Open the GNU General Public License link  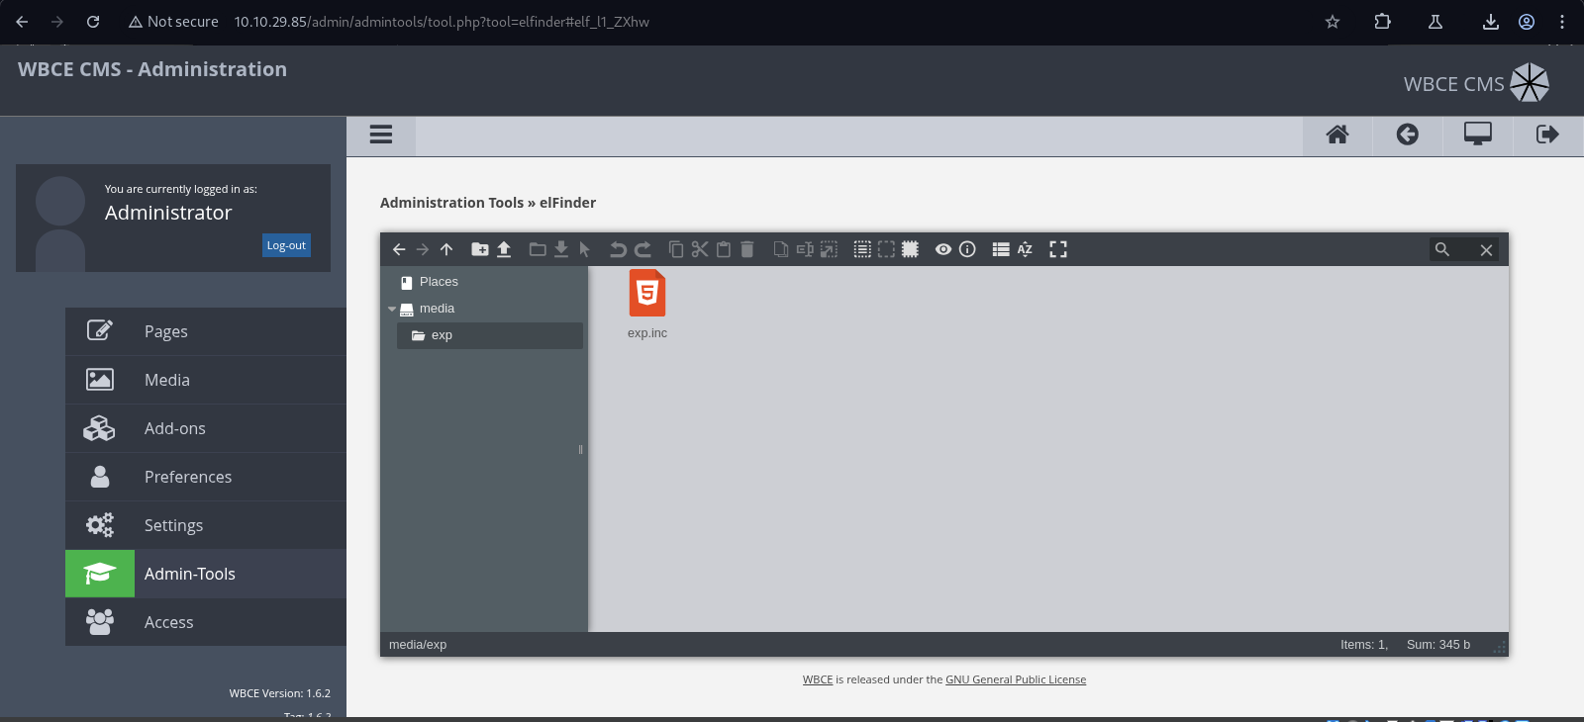[x=1015, y=679]
